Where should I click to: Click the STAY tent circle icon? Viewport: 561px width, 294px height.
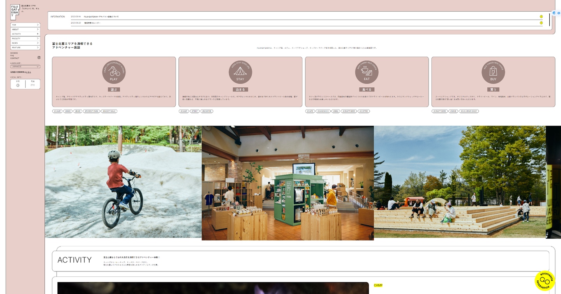(x=240, y=72)
